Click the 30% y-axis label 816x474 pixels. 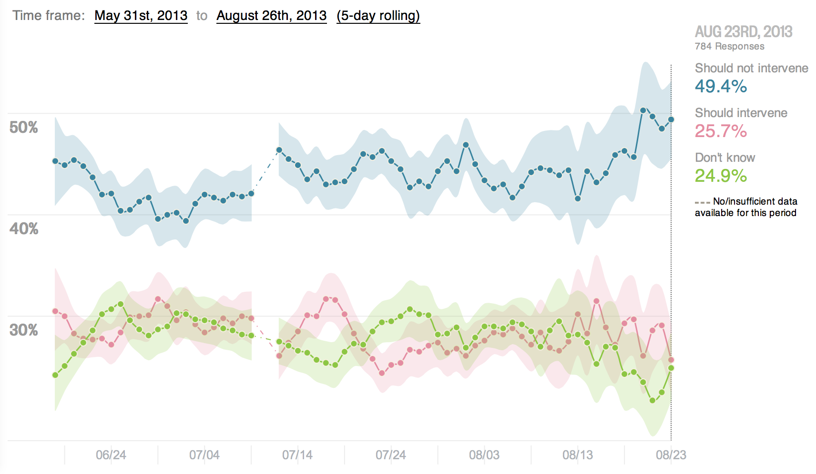(x=24, y=330)
